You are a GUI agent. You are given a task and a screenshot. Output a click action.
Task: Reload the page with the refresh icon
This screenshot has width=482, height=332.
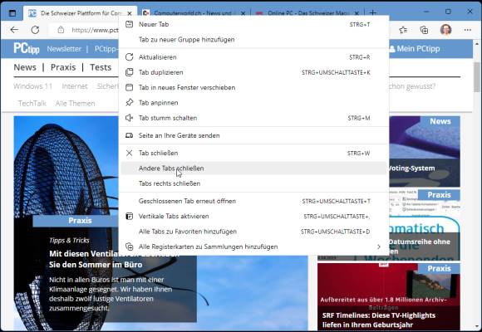click(35, 30)
